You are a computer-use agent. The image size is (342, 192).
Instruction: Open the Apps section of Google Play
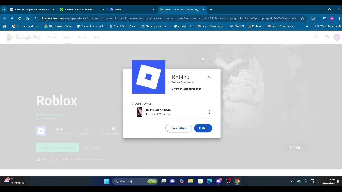tap(68, 37)
